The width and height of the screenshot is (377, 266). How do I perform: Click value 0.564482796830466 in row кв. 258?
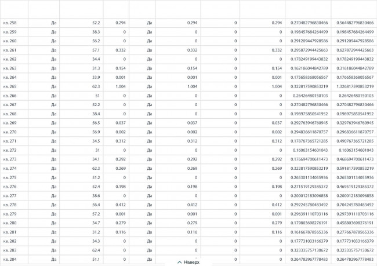pos(355,23)
